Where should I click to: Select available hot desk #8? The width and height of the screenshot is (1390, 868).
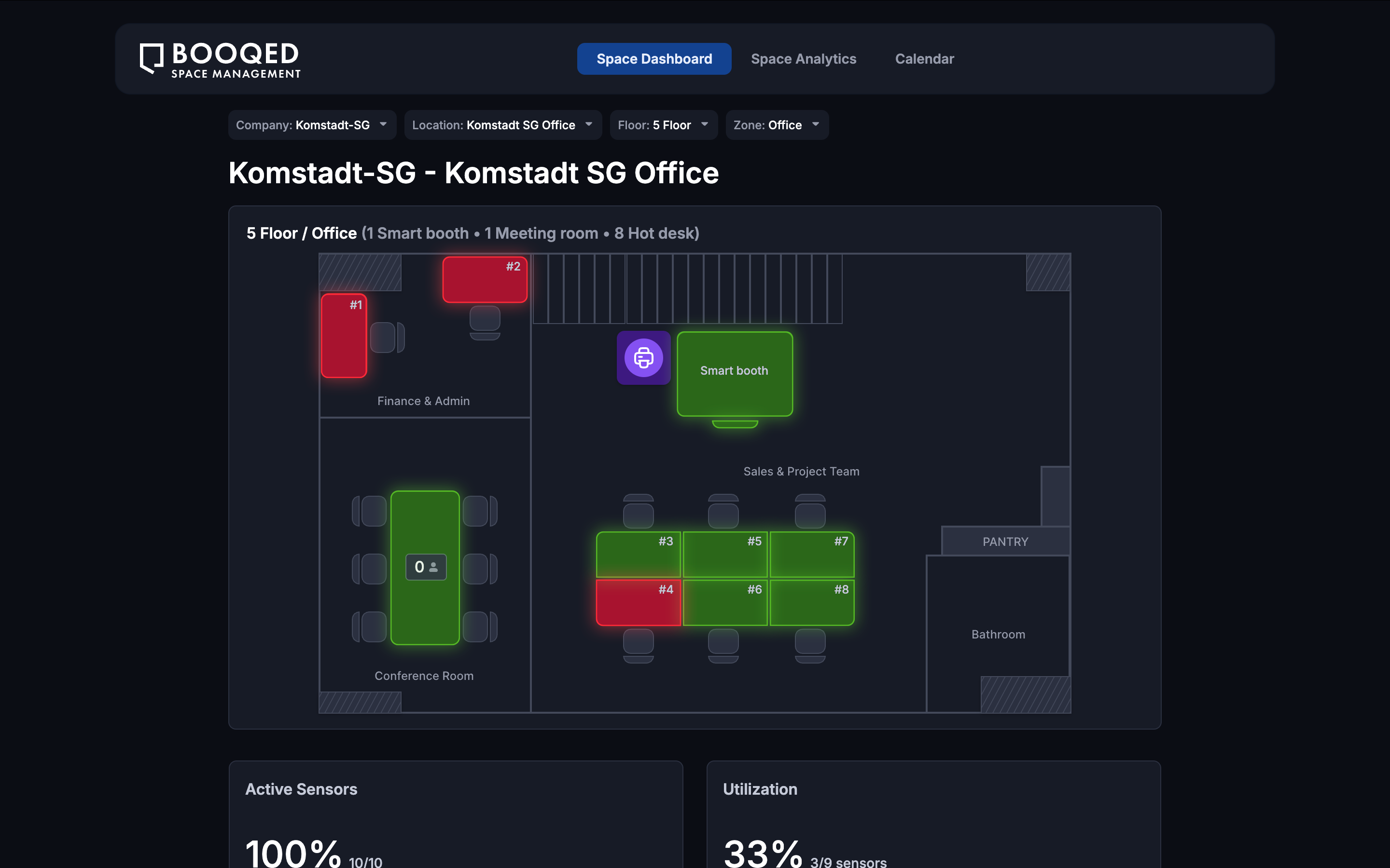pos(812,602)
